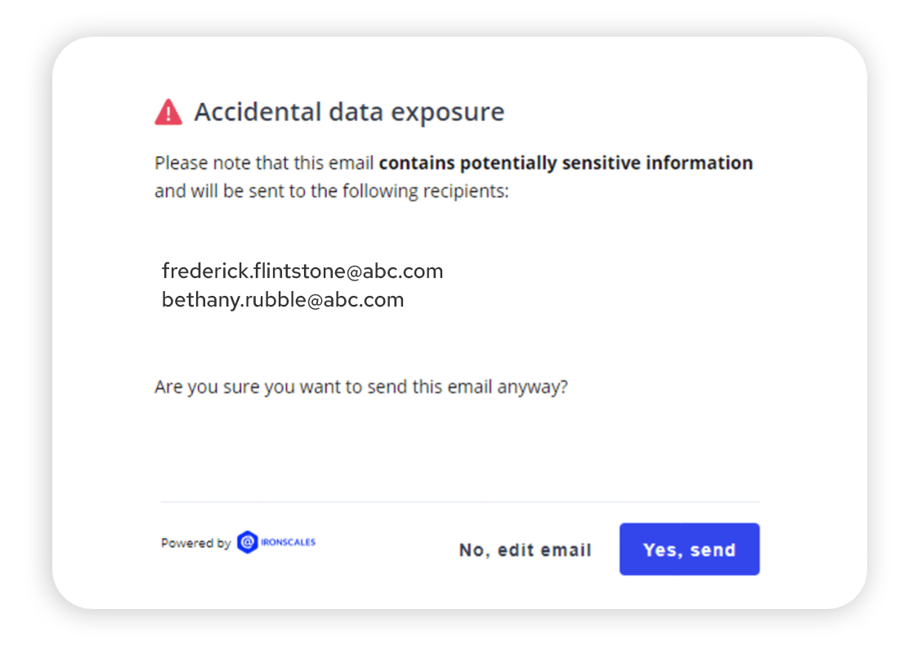Click the Ironscales hexagon logo icon

(x=247, y=542)
